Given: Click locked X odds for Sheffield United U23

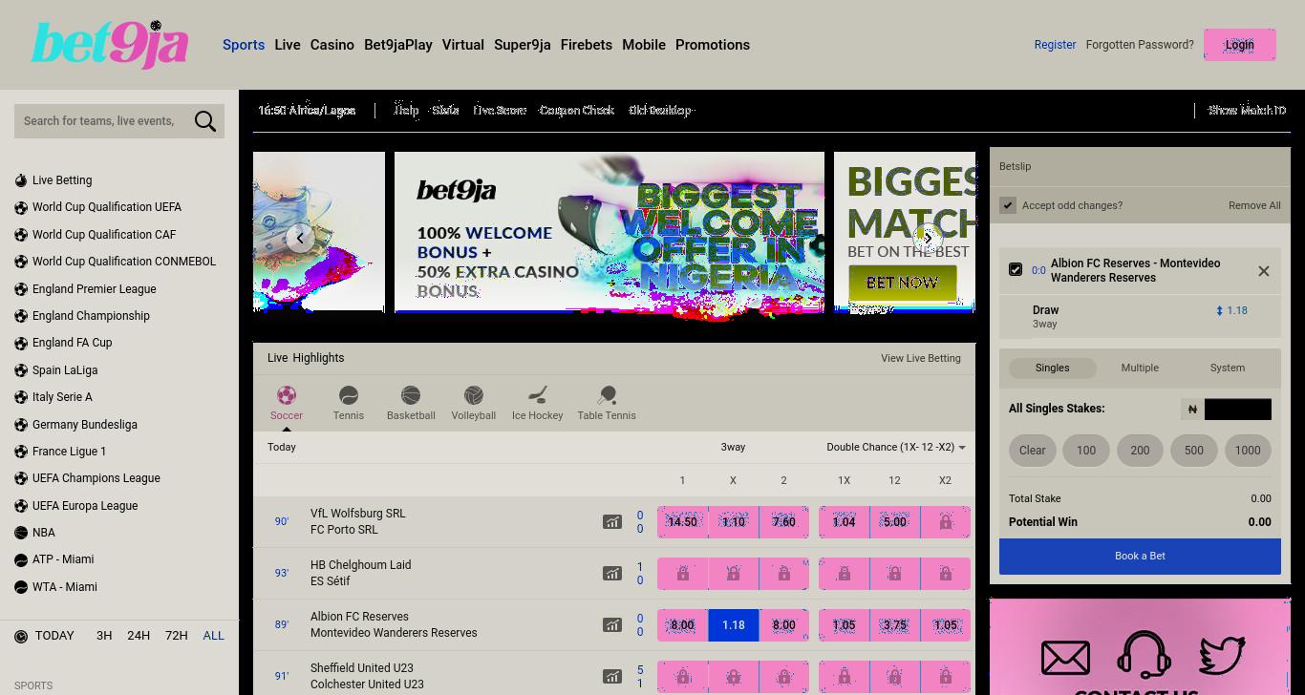Looking at the screenshot, I should click(x=733, y=677).
